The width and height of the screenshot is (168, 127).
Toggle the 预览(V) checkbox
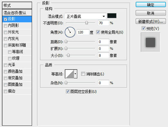[x=143, y=28]
